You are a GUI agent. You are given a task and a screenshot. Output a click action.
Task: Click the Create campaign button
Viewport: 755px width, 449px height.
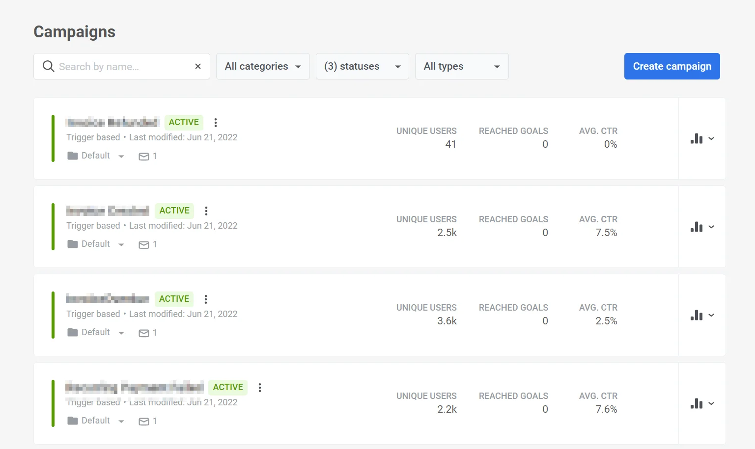click(671, 66)
